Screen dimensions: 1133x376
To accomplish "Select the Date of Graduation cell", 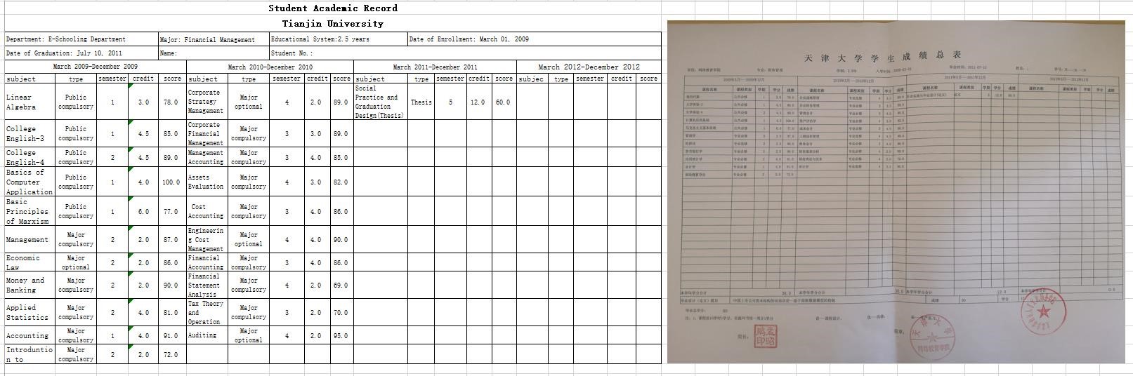I will [81, 53].
